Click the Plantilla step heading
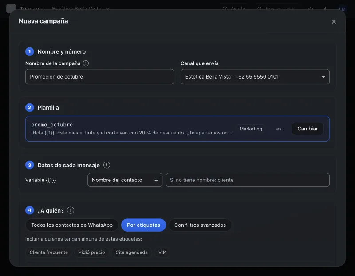 point(48,107)
